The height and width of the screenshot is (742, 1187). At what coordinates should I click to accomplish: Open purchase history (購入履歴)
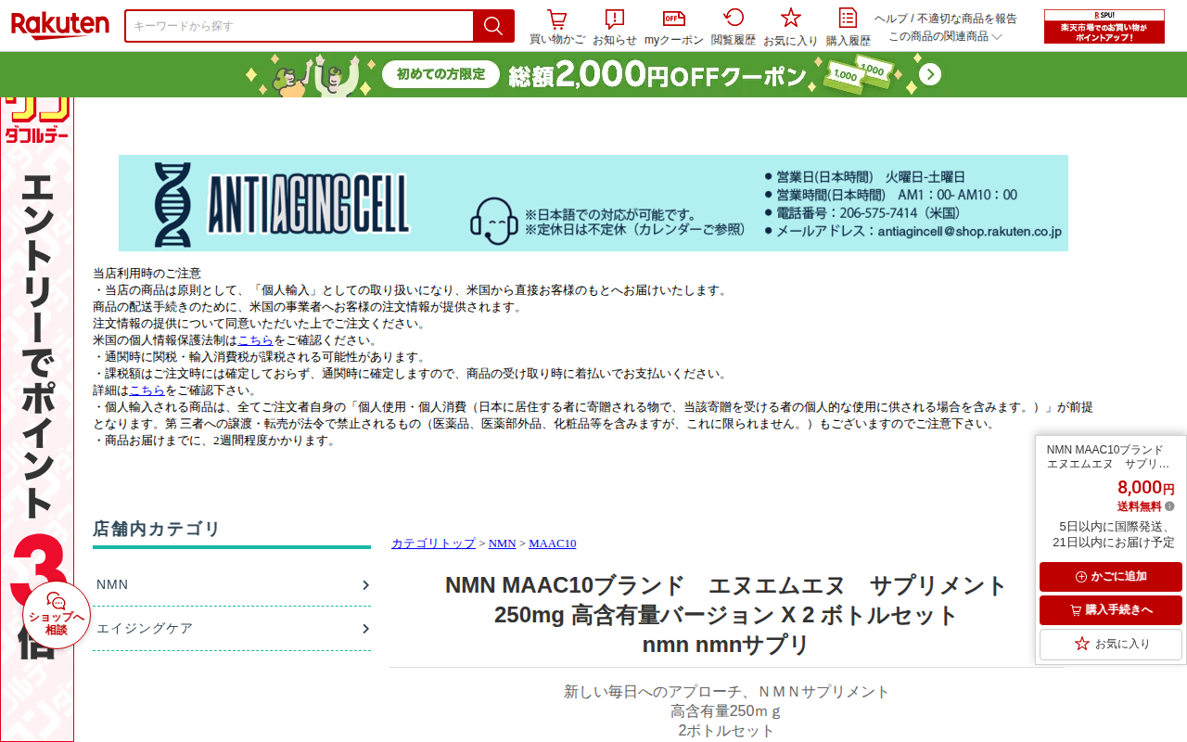pyautogui.click(x=849, y=28)
